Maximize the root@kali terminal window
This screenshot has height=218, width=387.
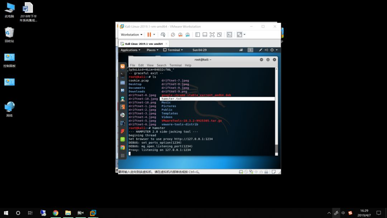click(x=268, y=60)
